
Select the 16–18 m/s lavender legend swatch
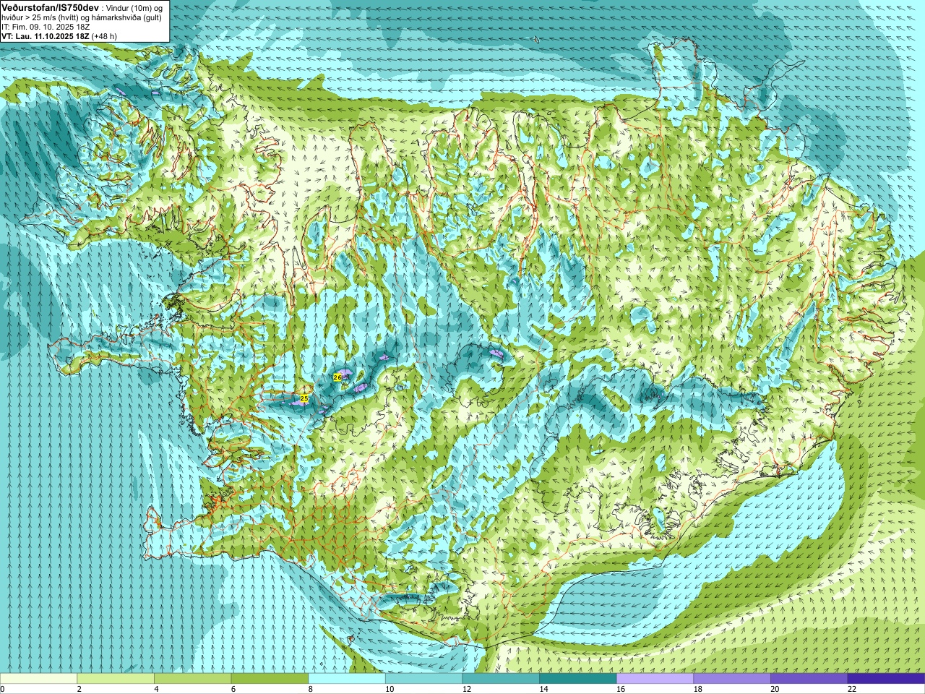point(655,679)
